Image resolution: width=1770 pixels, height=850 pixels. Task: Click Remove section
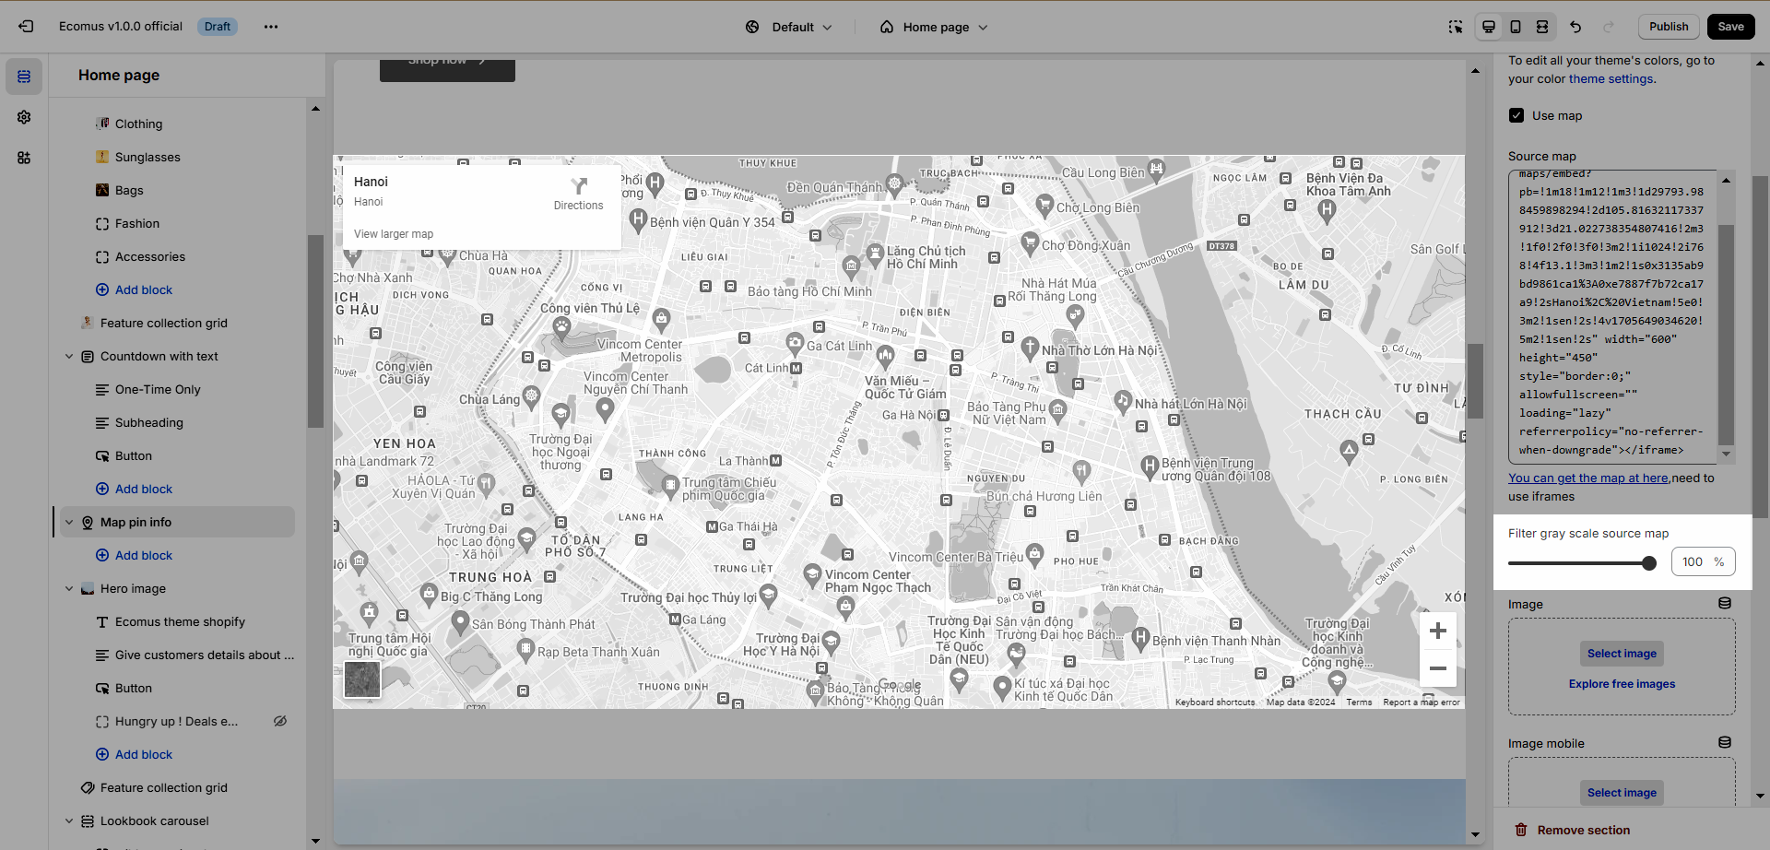click(1572, 830)
